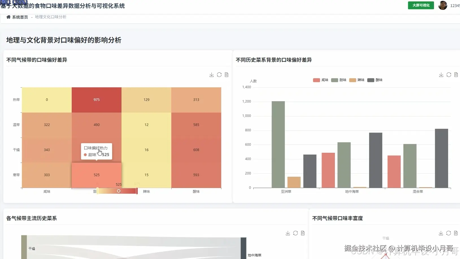Image resolution: width=460 pixels, height=259 pixels.
Task: Download the 不同历史菜系背景的口味偏好差异 bar chart image
Action: point(441,75)
